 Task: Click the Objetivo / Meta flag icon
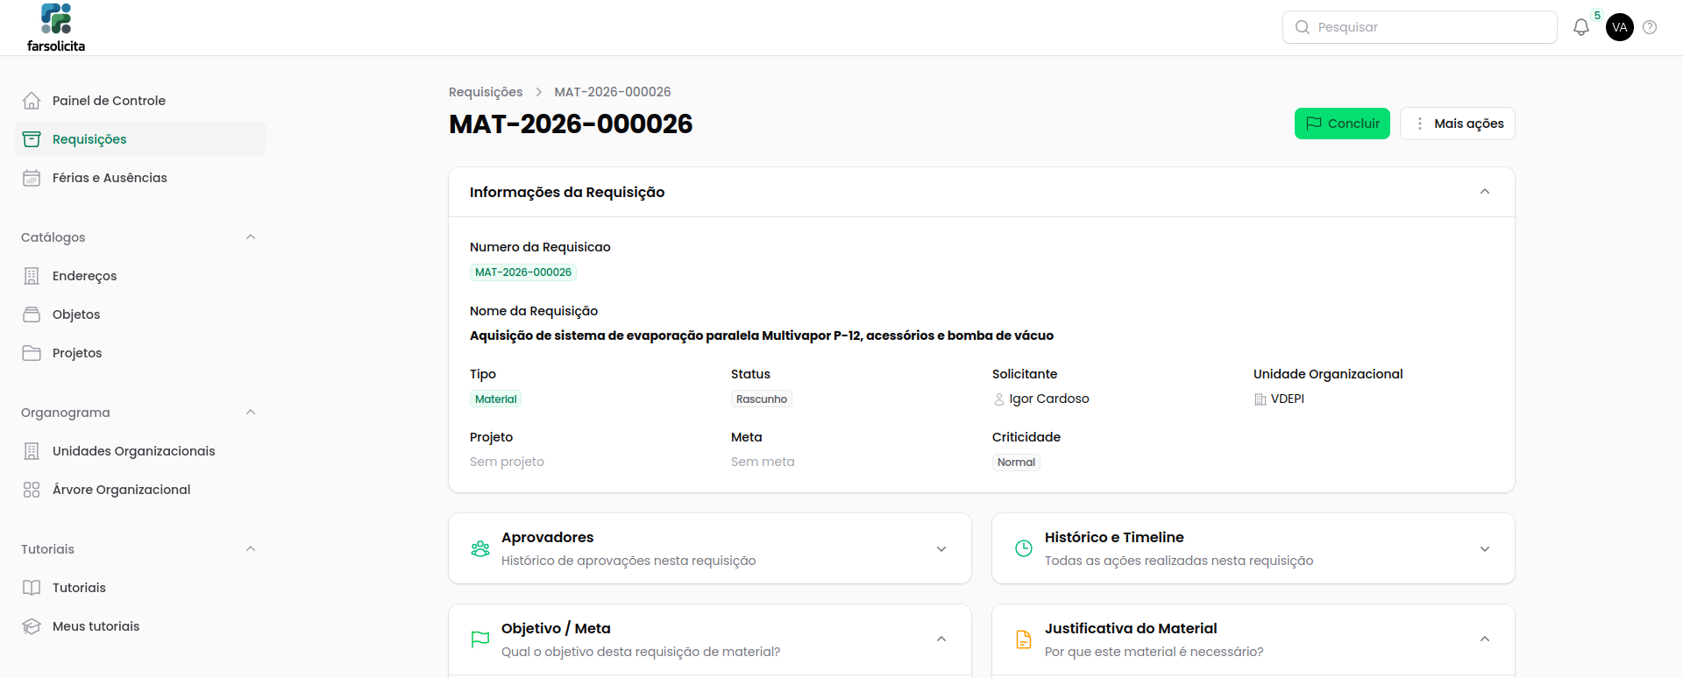click(480, 639)
